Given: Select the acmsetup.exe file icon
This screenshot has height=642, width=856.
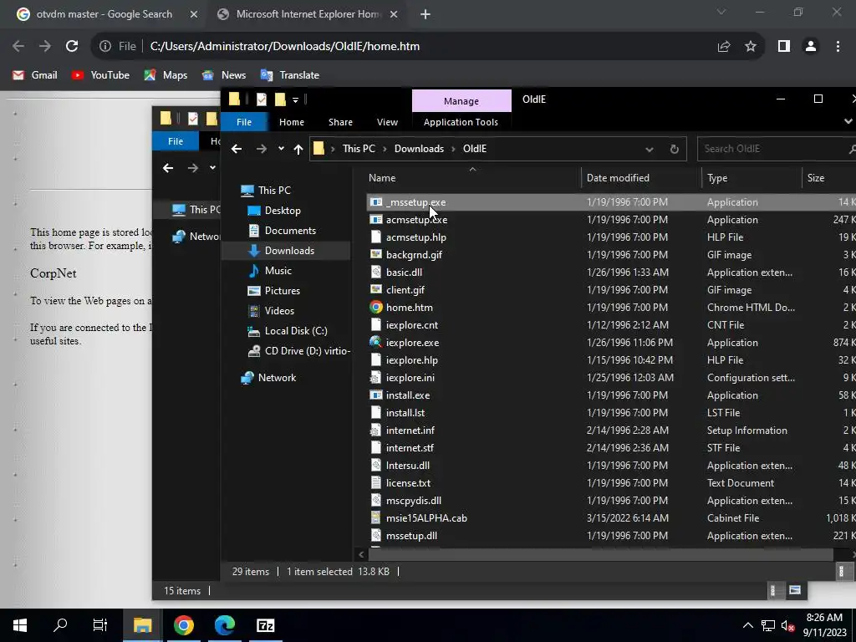Looking at the screenshot, I should click(x=376, y=220).
